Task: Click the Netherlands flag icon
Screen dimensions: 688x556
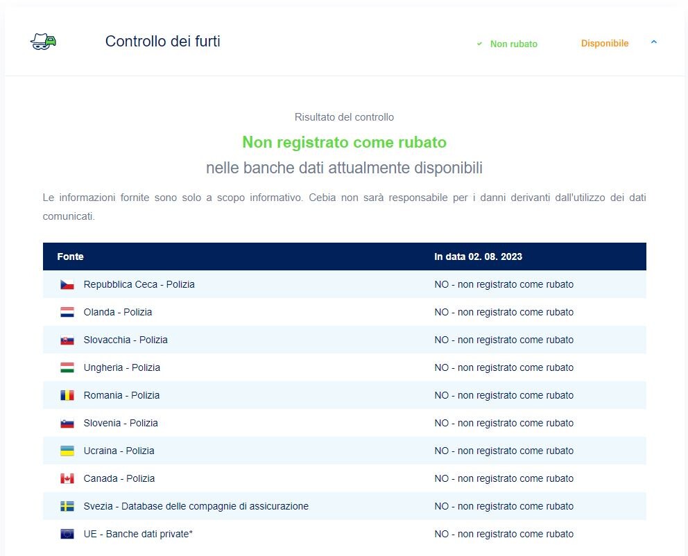Action: 67,312
